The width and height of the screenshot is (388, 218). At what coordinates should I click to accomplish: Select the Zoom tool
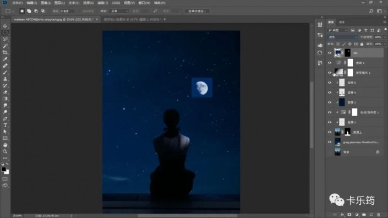pos(5,151)
